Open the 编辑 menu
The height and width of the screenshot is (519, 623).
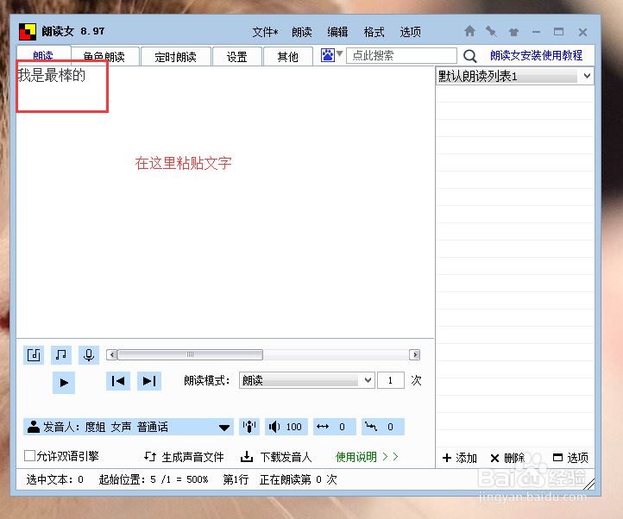tap(337, 32)
